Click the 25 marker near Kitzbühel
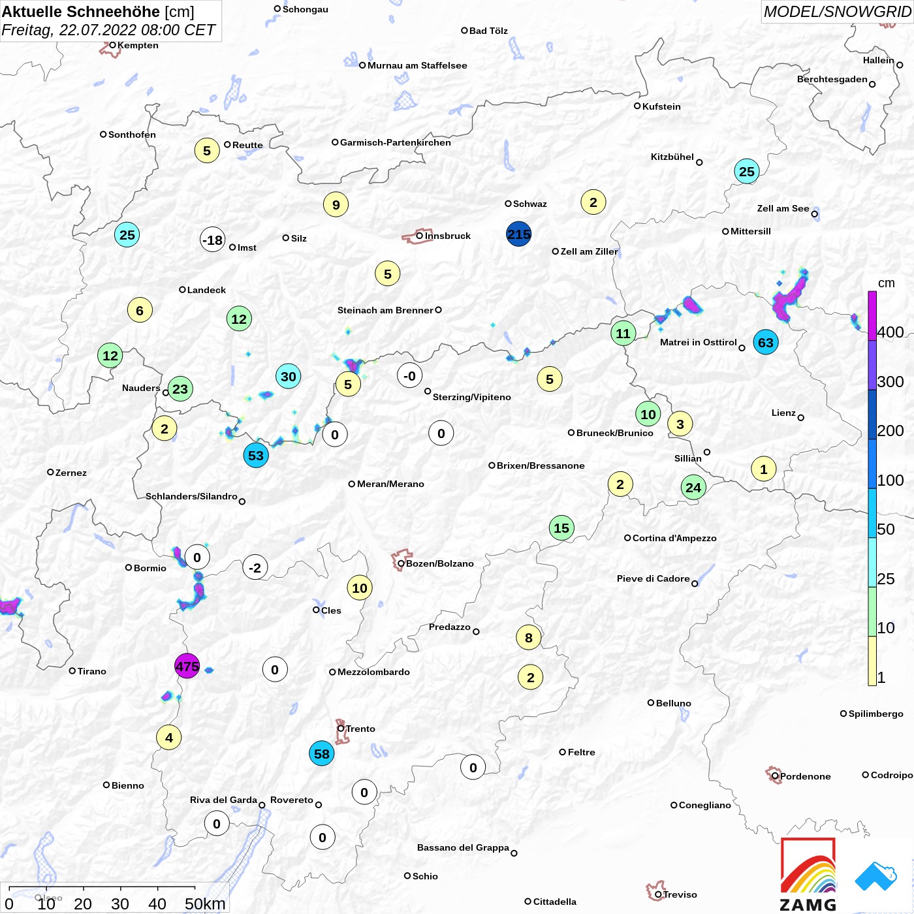Image resolution: width=914 pixels, height=914 pixels. [x=747, y=172]
